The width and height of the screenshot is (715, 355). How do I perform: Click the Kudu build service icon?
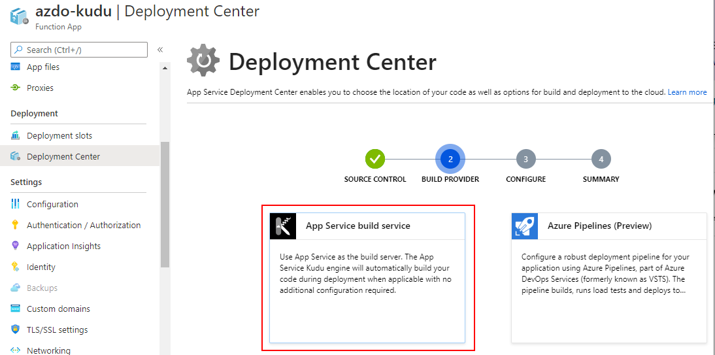pyautogui.click(x=283, y=226)
